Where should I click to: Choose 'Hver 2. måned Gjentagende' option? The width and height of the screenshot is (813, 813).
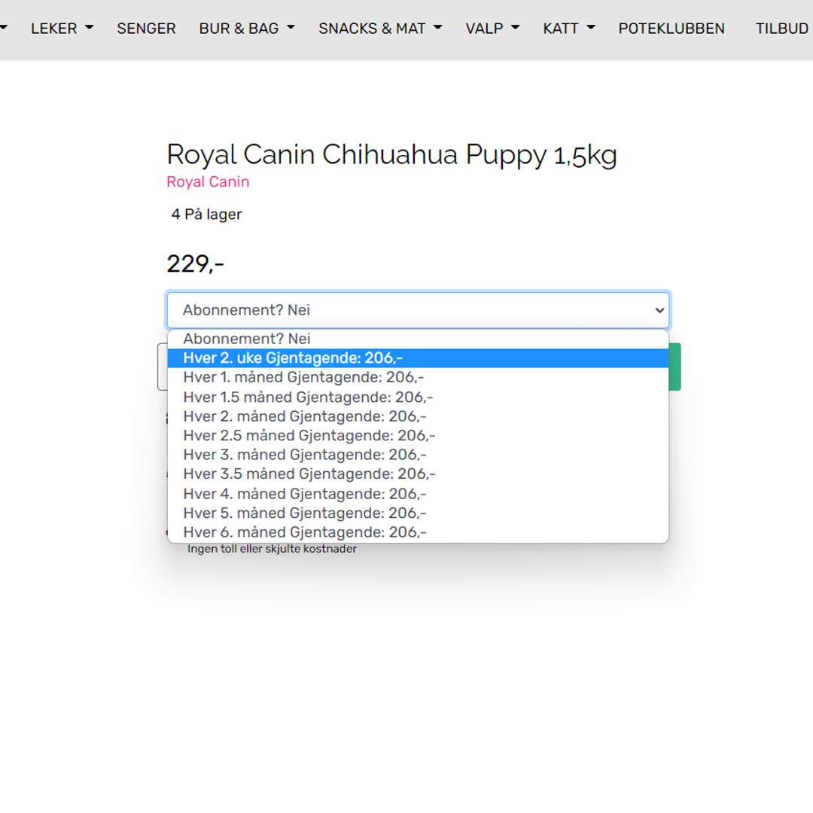tap(418, 416)
